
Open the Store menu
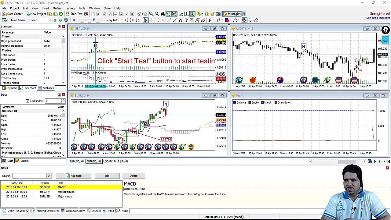coord(107,8)
